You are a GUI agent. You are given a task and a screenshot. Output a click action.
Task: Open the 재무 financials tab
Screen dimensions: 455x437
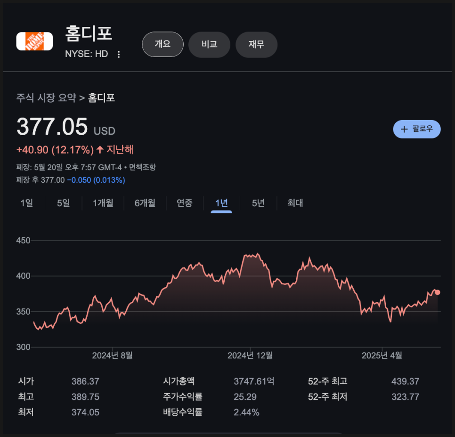(256, 44)
